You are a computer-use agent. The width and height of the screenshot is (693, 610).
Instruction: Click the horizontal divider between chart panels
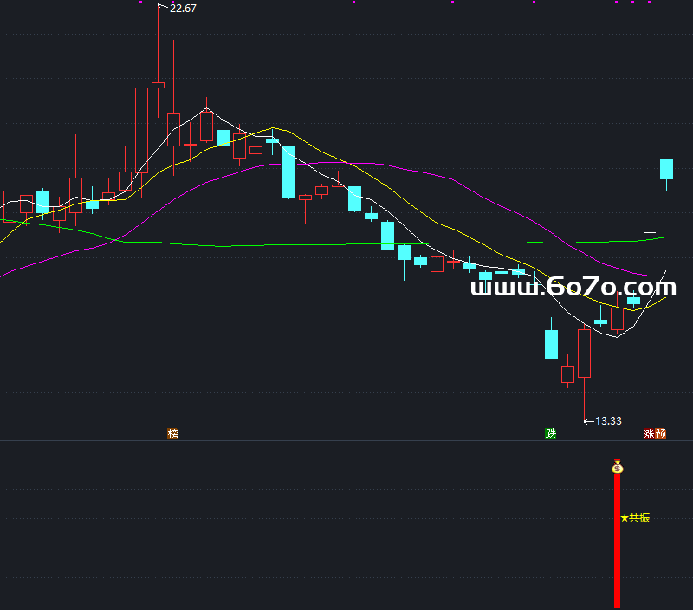point(346,441)
